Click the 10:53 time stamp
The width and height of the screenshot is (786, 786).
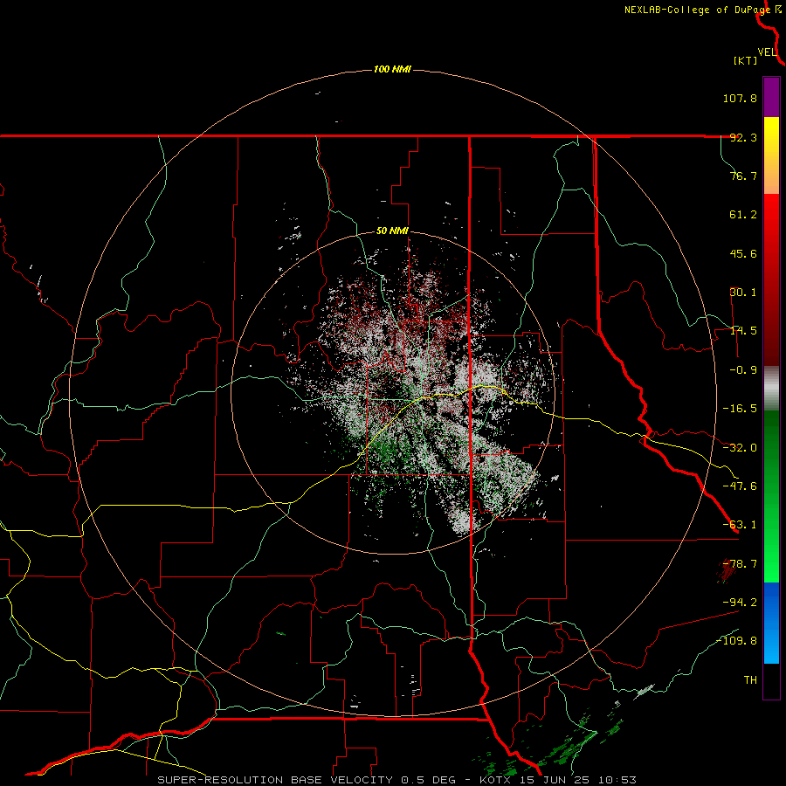point(616,780)
